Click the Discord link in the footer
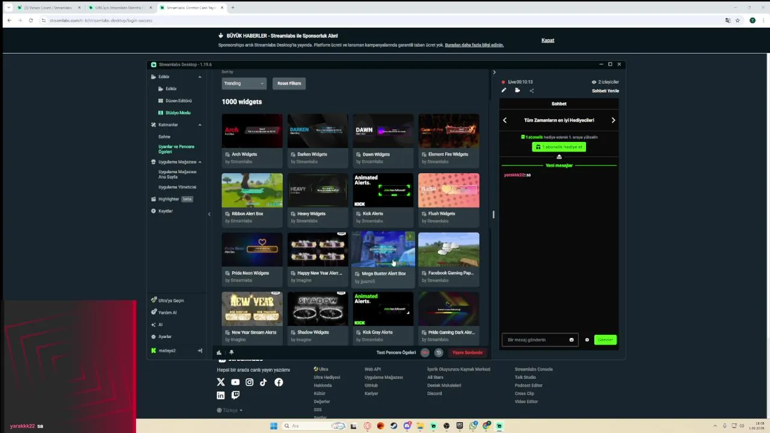 point(434,393)
